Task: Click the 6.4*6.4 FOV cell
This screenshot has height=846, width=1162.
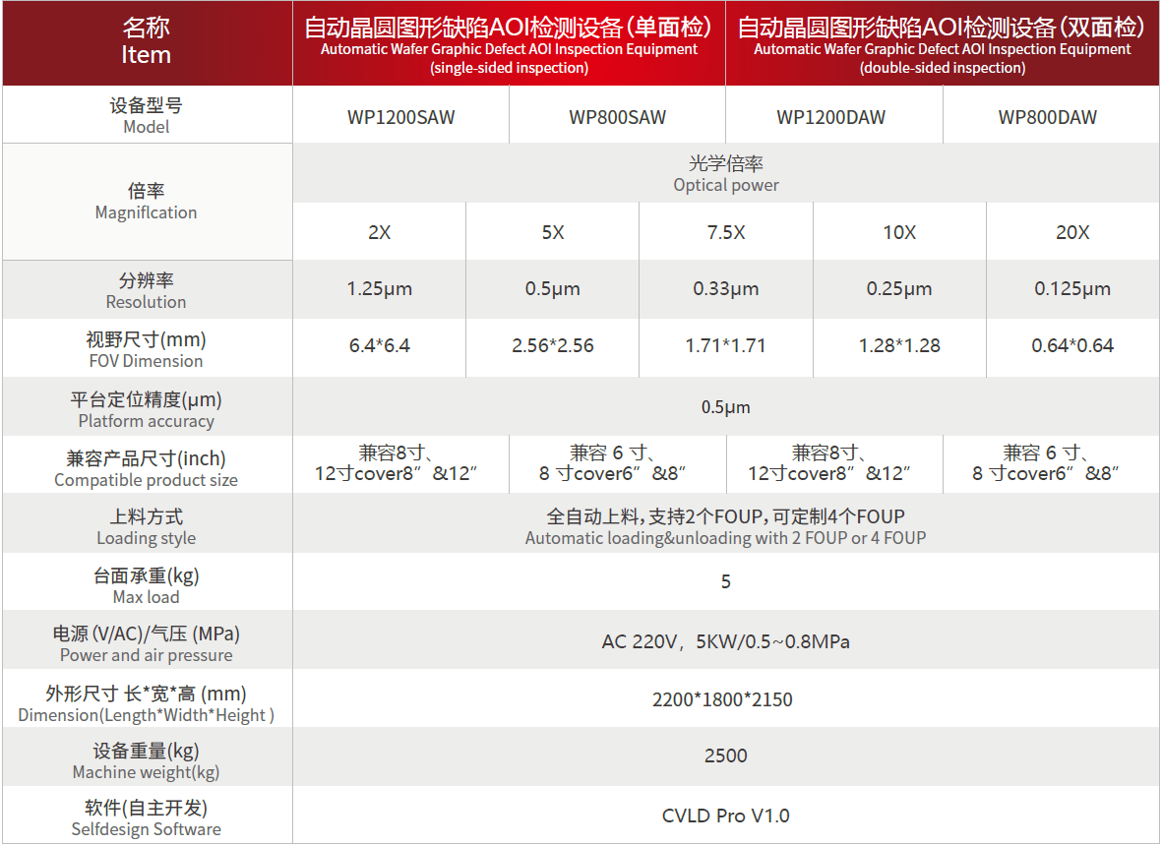Action: (x=378, y=347)
